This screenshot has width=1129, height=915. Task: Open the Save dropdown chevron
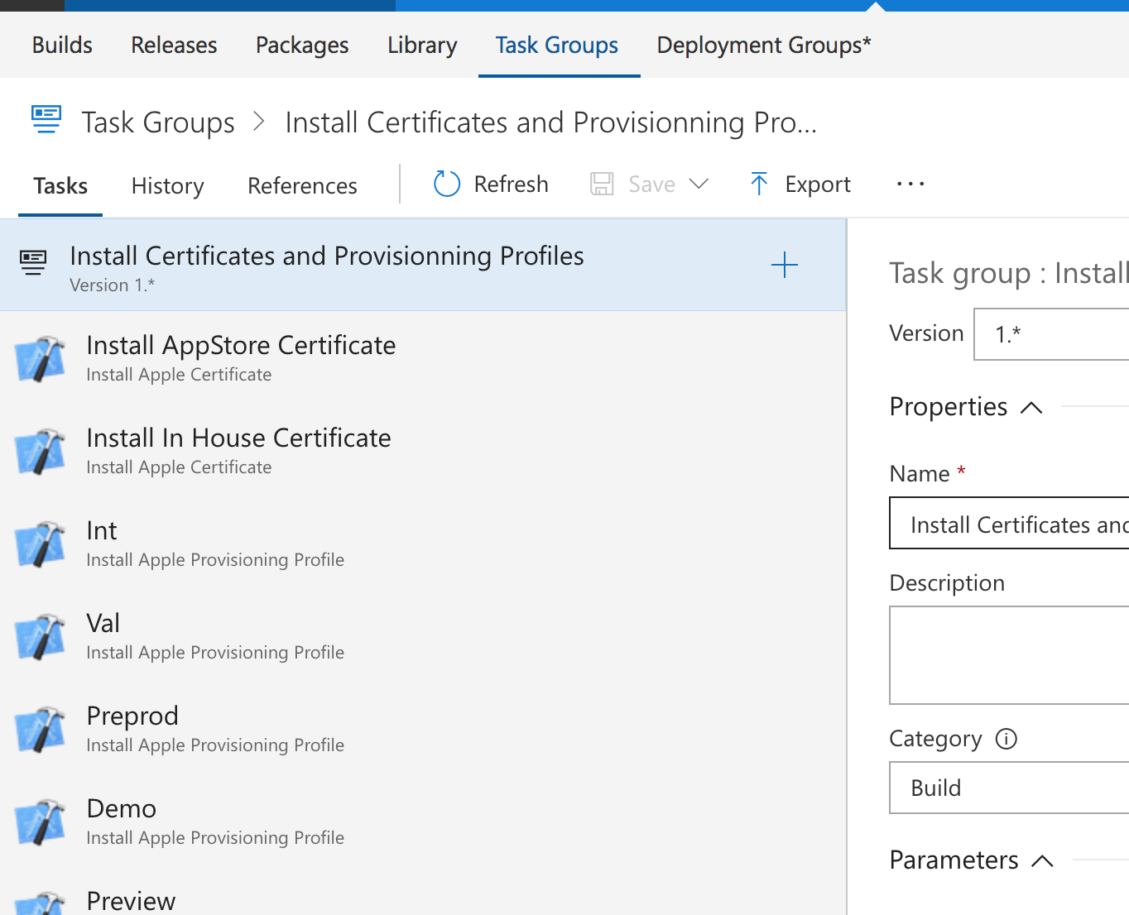701,184
